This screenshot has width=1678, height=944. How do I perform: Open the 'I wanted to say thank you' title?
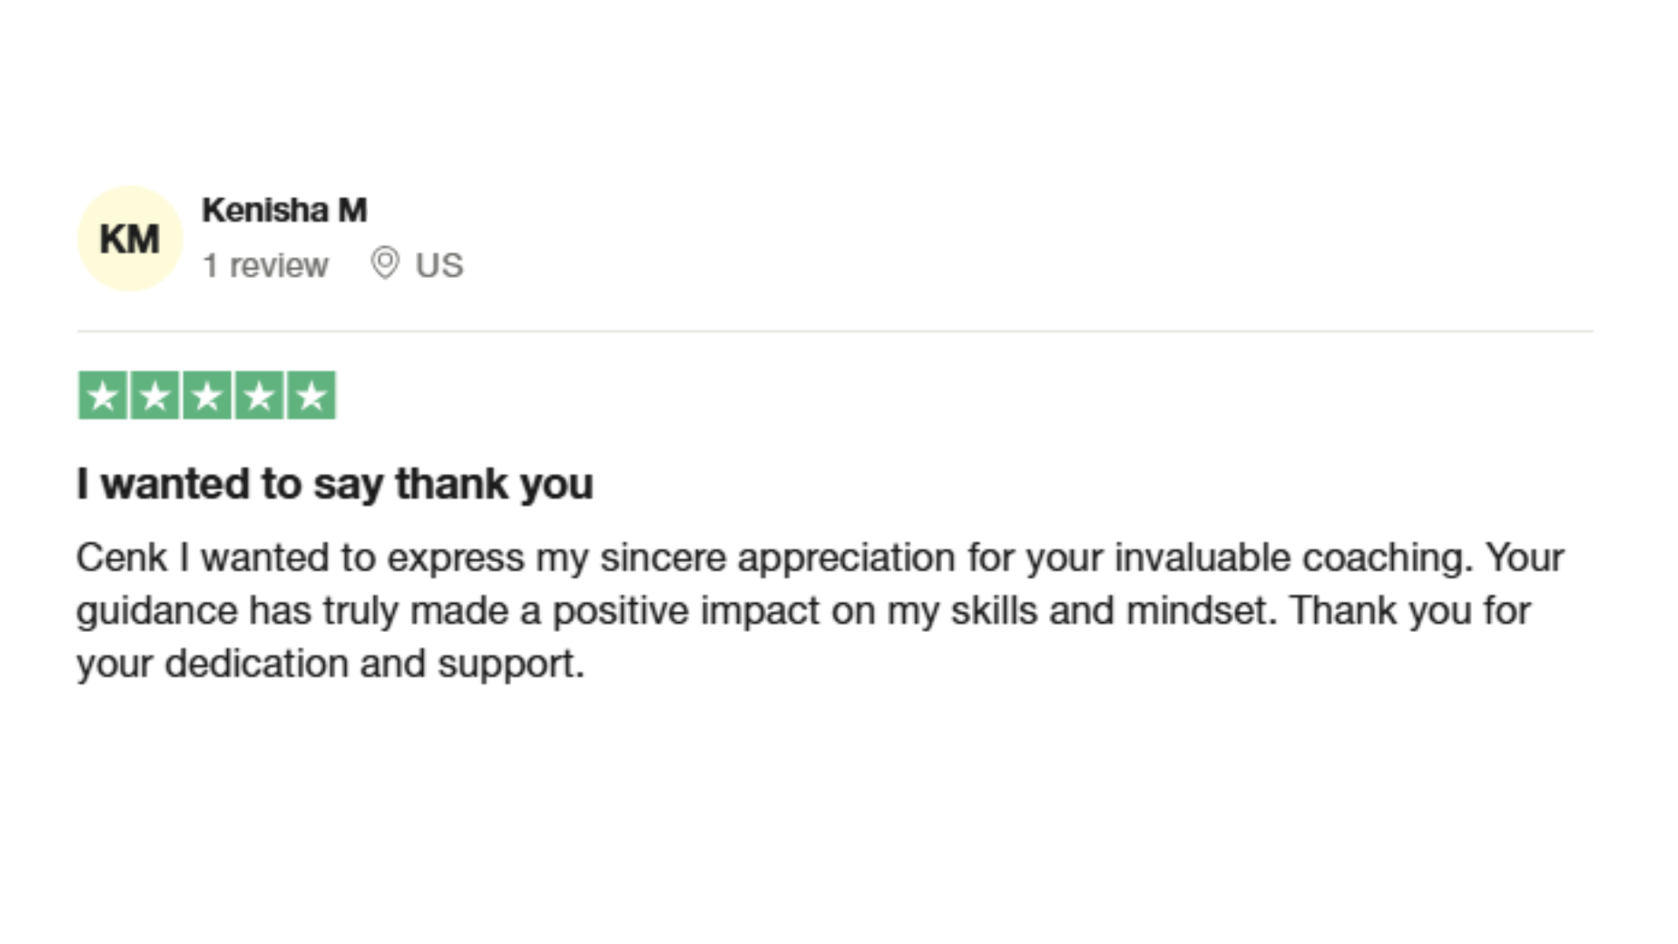coord(335,483)
